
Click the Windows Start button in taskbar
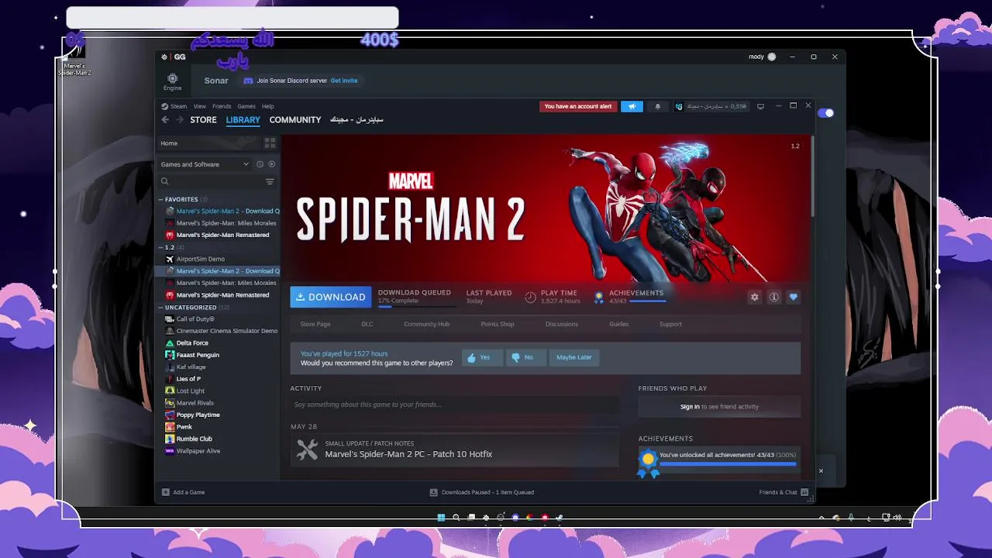coord(441,517)
